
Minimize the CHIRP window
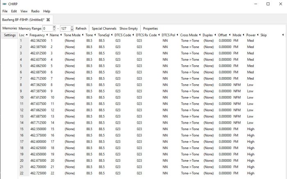tap(256, 4)
